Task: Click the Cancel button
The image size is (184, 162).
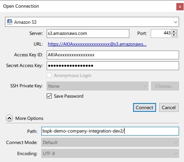Action: pos(169,108)
